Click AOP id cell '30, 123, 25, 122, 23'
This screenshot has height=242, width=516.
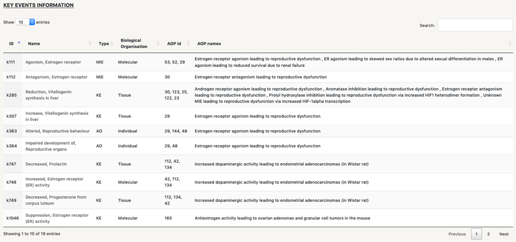point(176,95)
